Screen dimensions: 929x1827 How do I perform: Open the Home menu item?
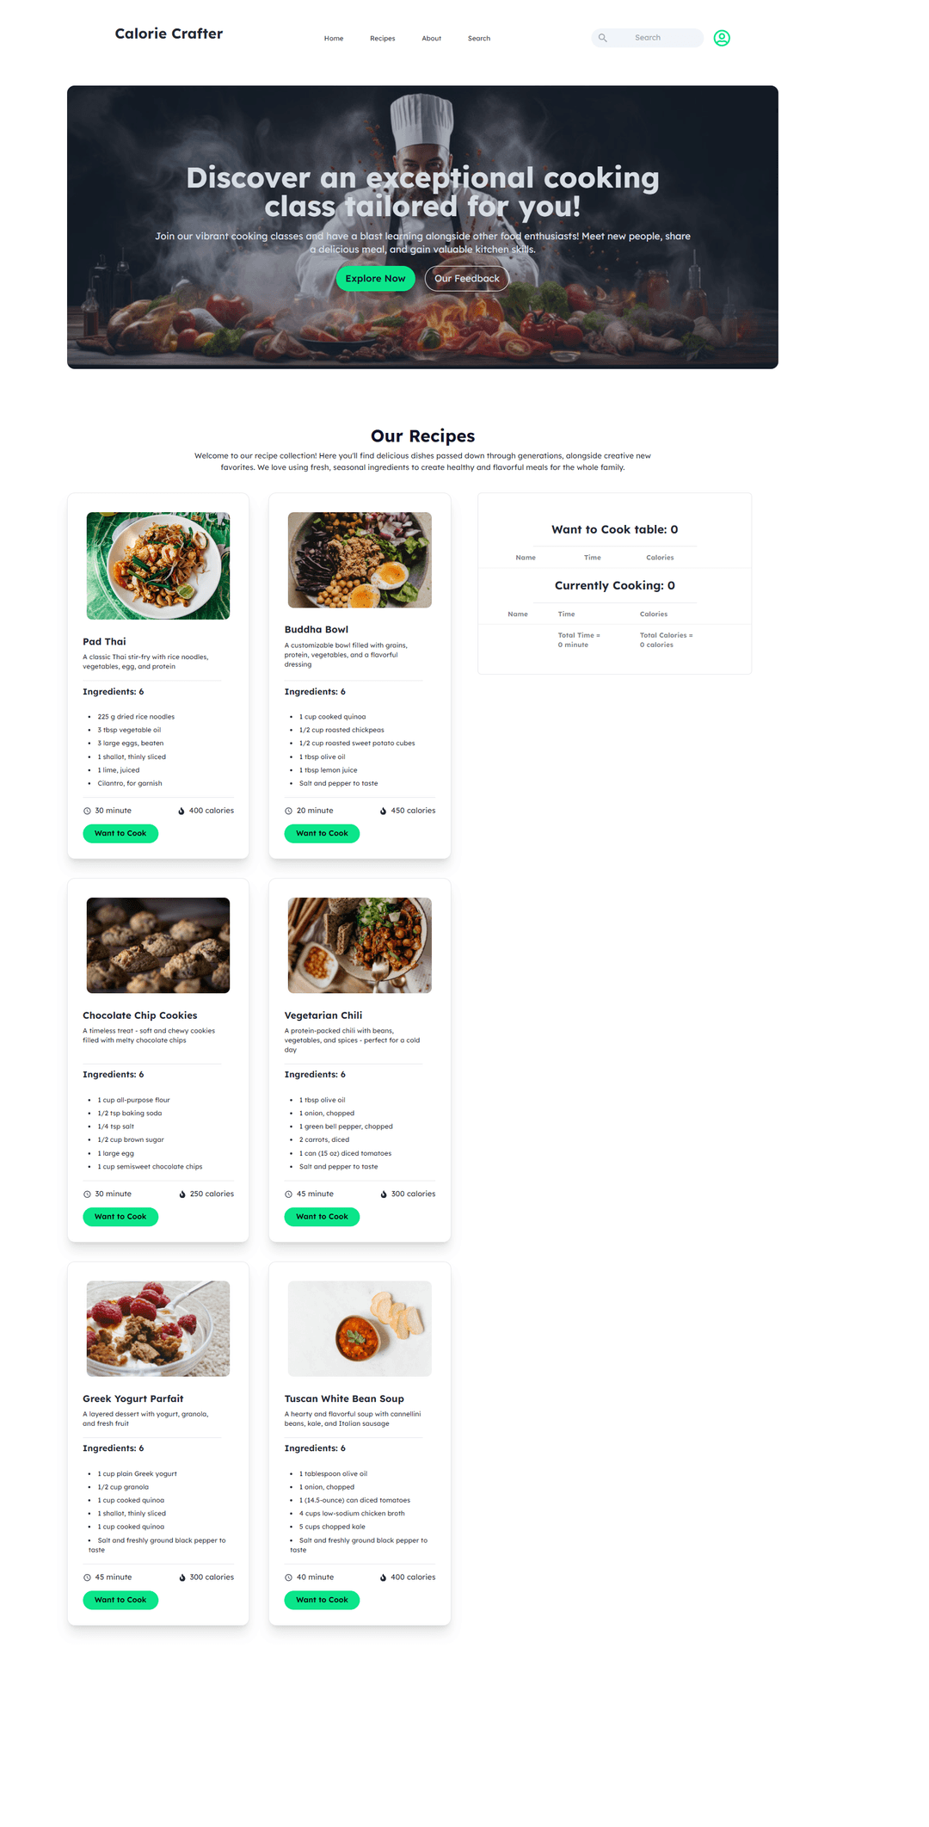tap(334, 38)
